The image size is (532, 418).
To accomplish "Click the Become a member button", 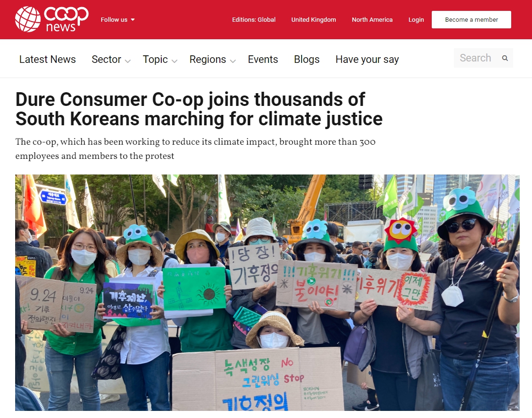I will click(471, 20).
